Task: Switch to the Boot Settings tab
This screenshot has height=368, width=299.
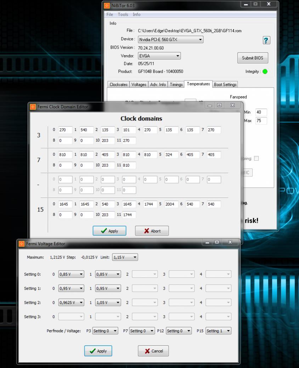Action: point(225,85)
